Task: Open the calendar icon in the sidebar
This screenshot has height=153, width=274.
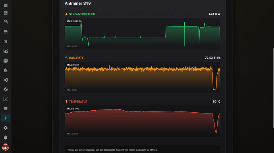Action: coord(6,22)
